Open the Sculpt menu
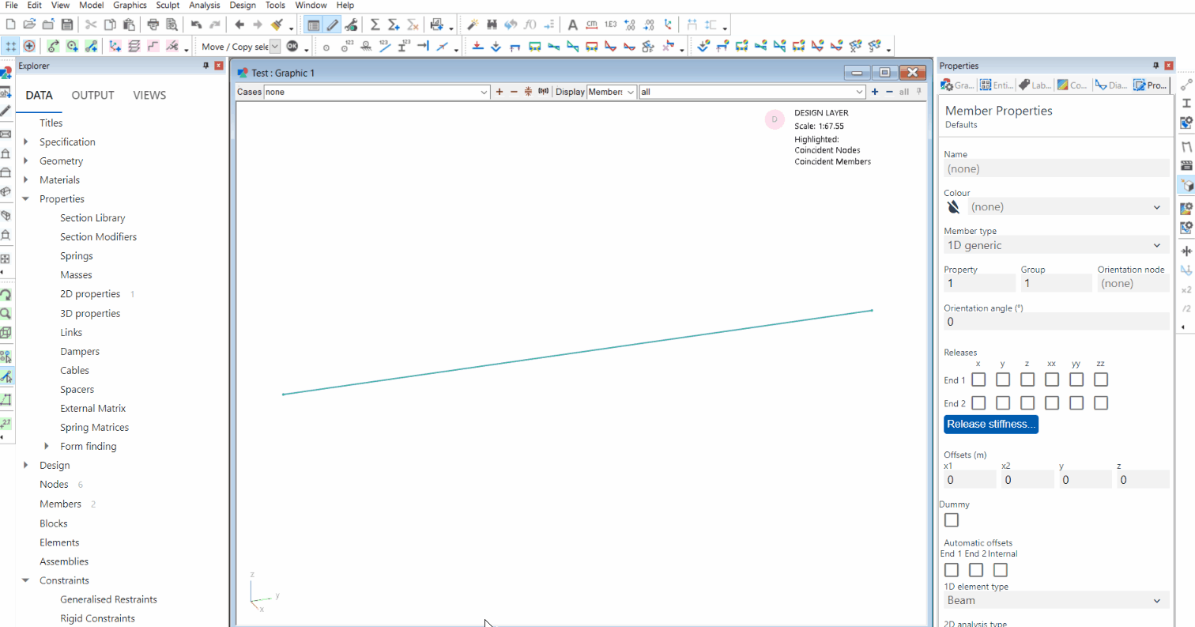This screenshot has width=1195, height=627. 168,5
